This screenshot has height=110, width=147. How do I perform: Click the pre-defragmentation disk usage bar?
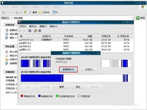coord(76,63)
